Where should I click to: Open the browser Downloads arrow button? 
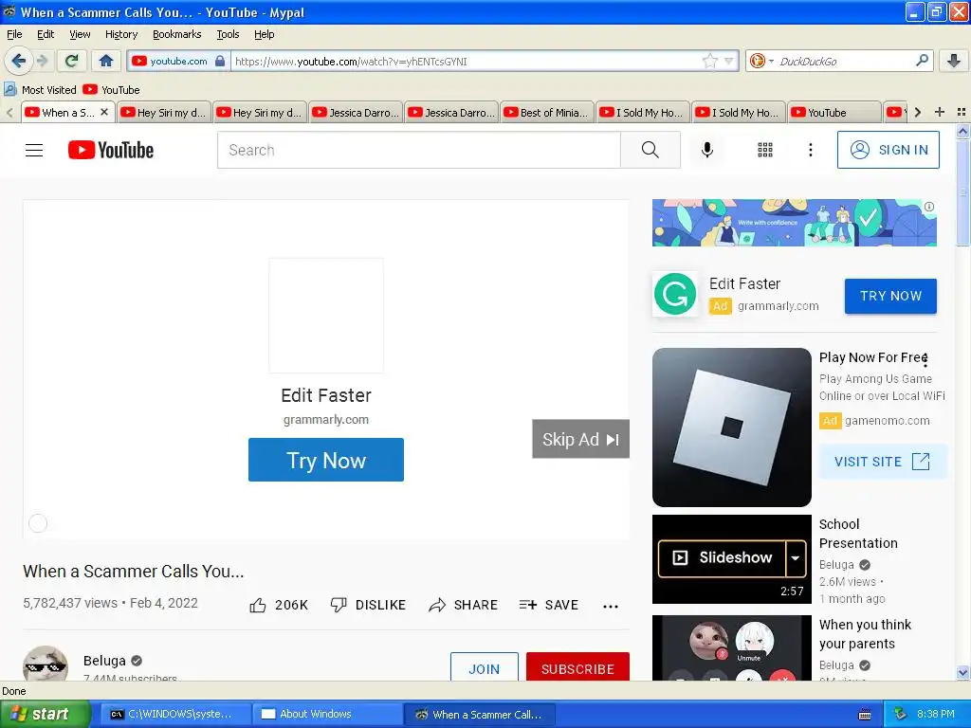[x=954, y=61]
